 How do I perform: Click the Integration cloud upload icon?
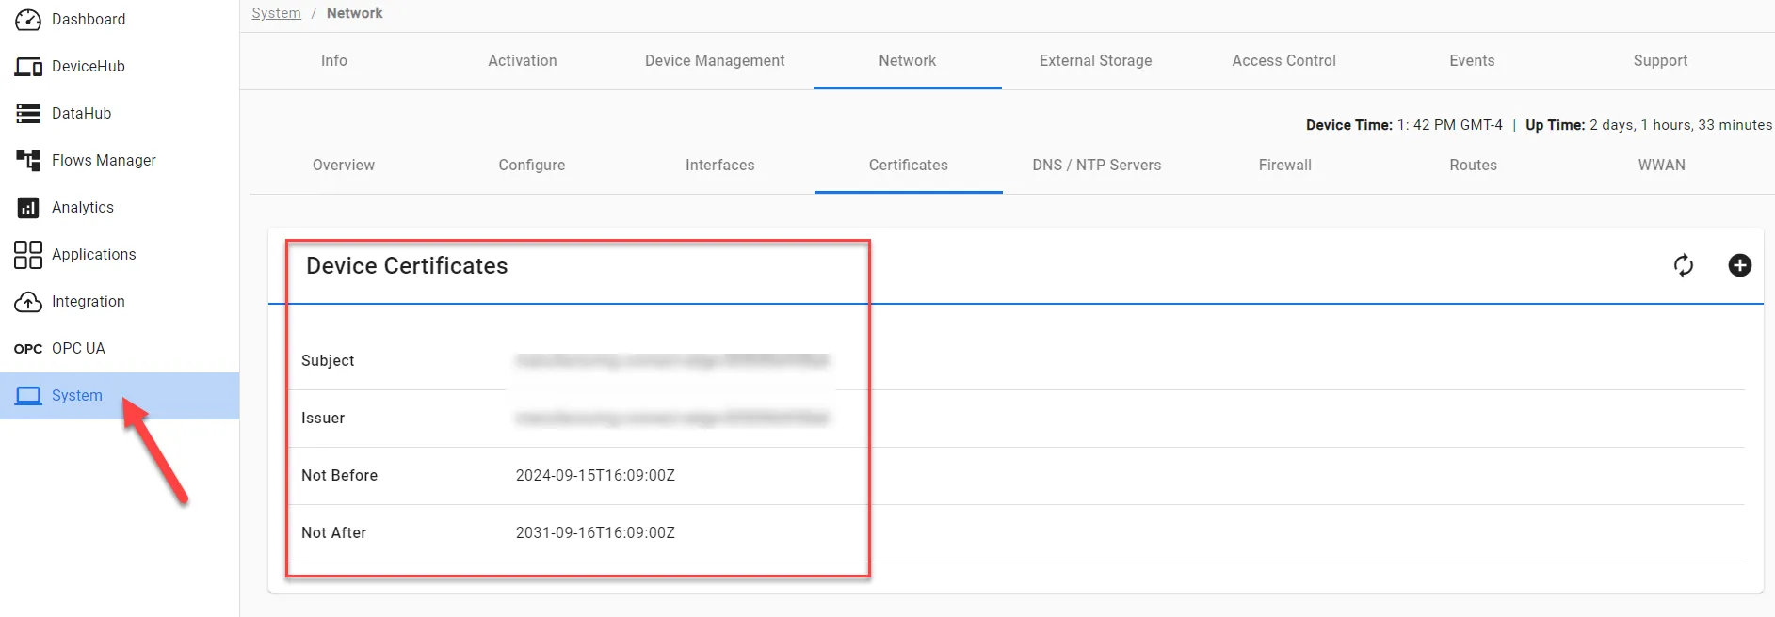28,302
